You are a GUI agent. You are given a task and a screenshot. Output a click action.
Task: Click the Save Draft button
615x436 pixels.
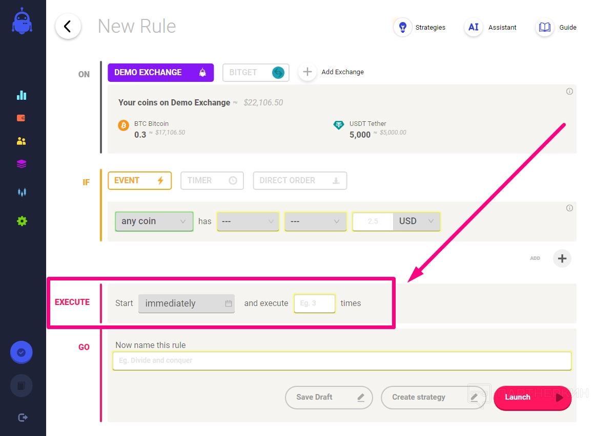[x=329, y=398]
